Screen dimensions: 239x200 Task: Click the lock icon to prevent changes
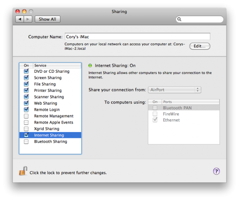23,171
